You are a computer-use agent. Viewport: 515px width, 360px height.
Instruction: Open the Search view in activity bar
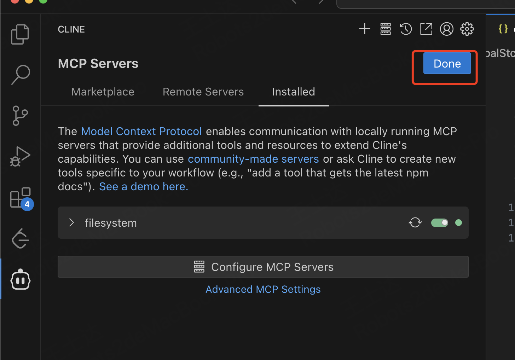point(20,75)
